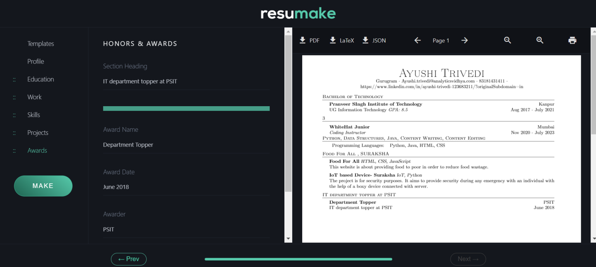Grab the Skills section drag handle
This screenshot has width=596, height=267.
[x=14, y=115]
